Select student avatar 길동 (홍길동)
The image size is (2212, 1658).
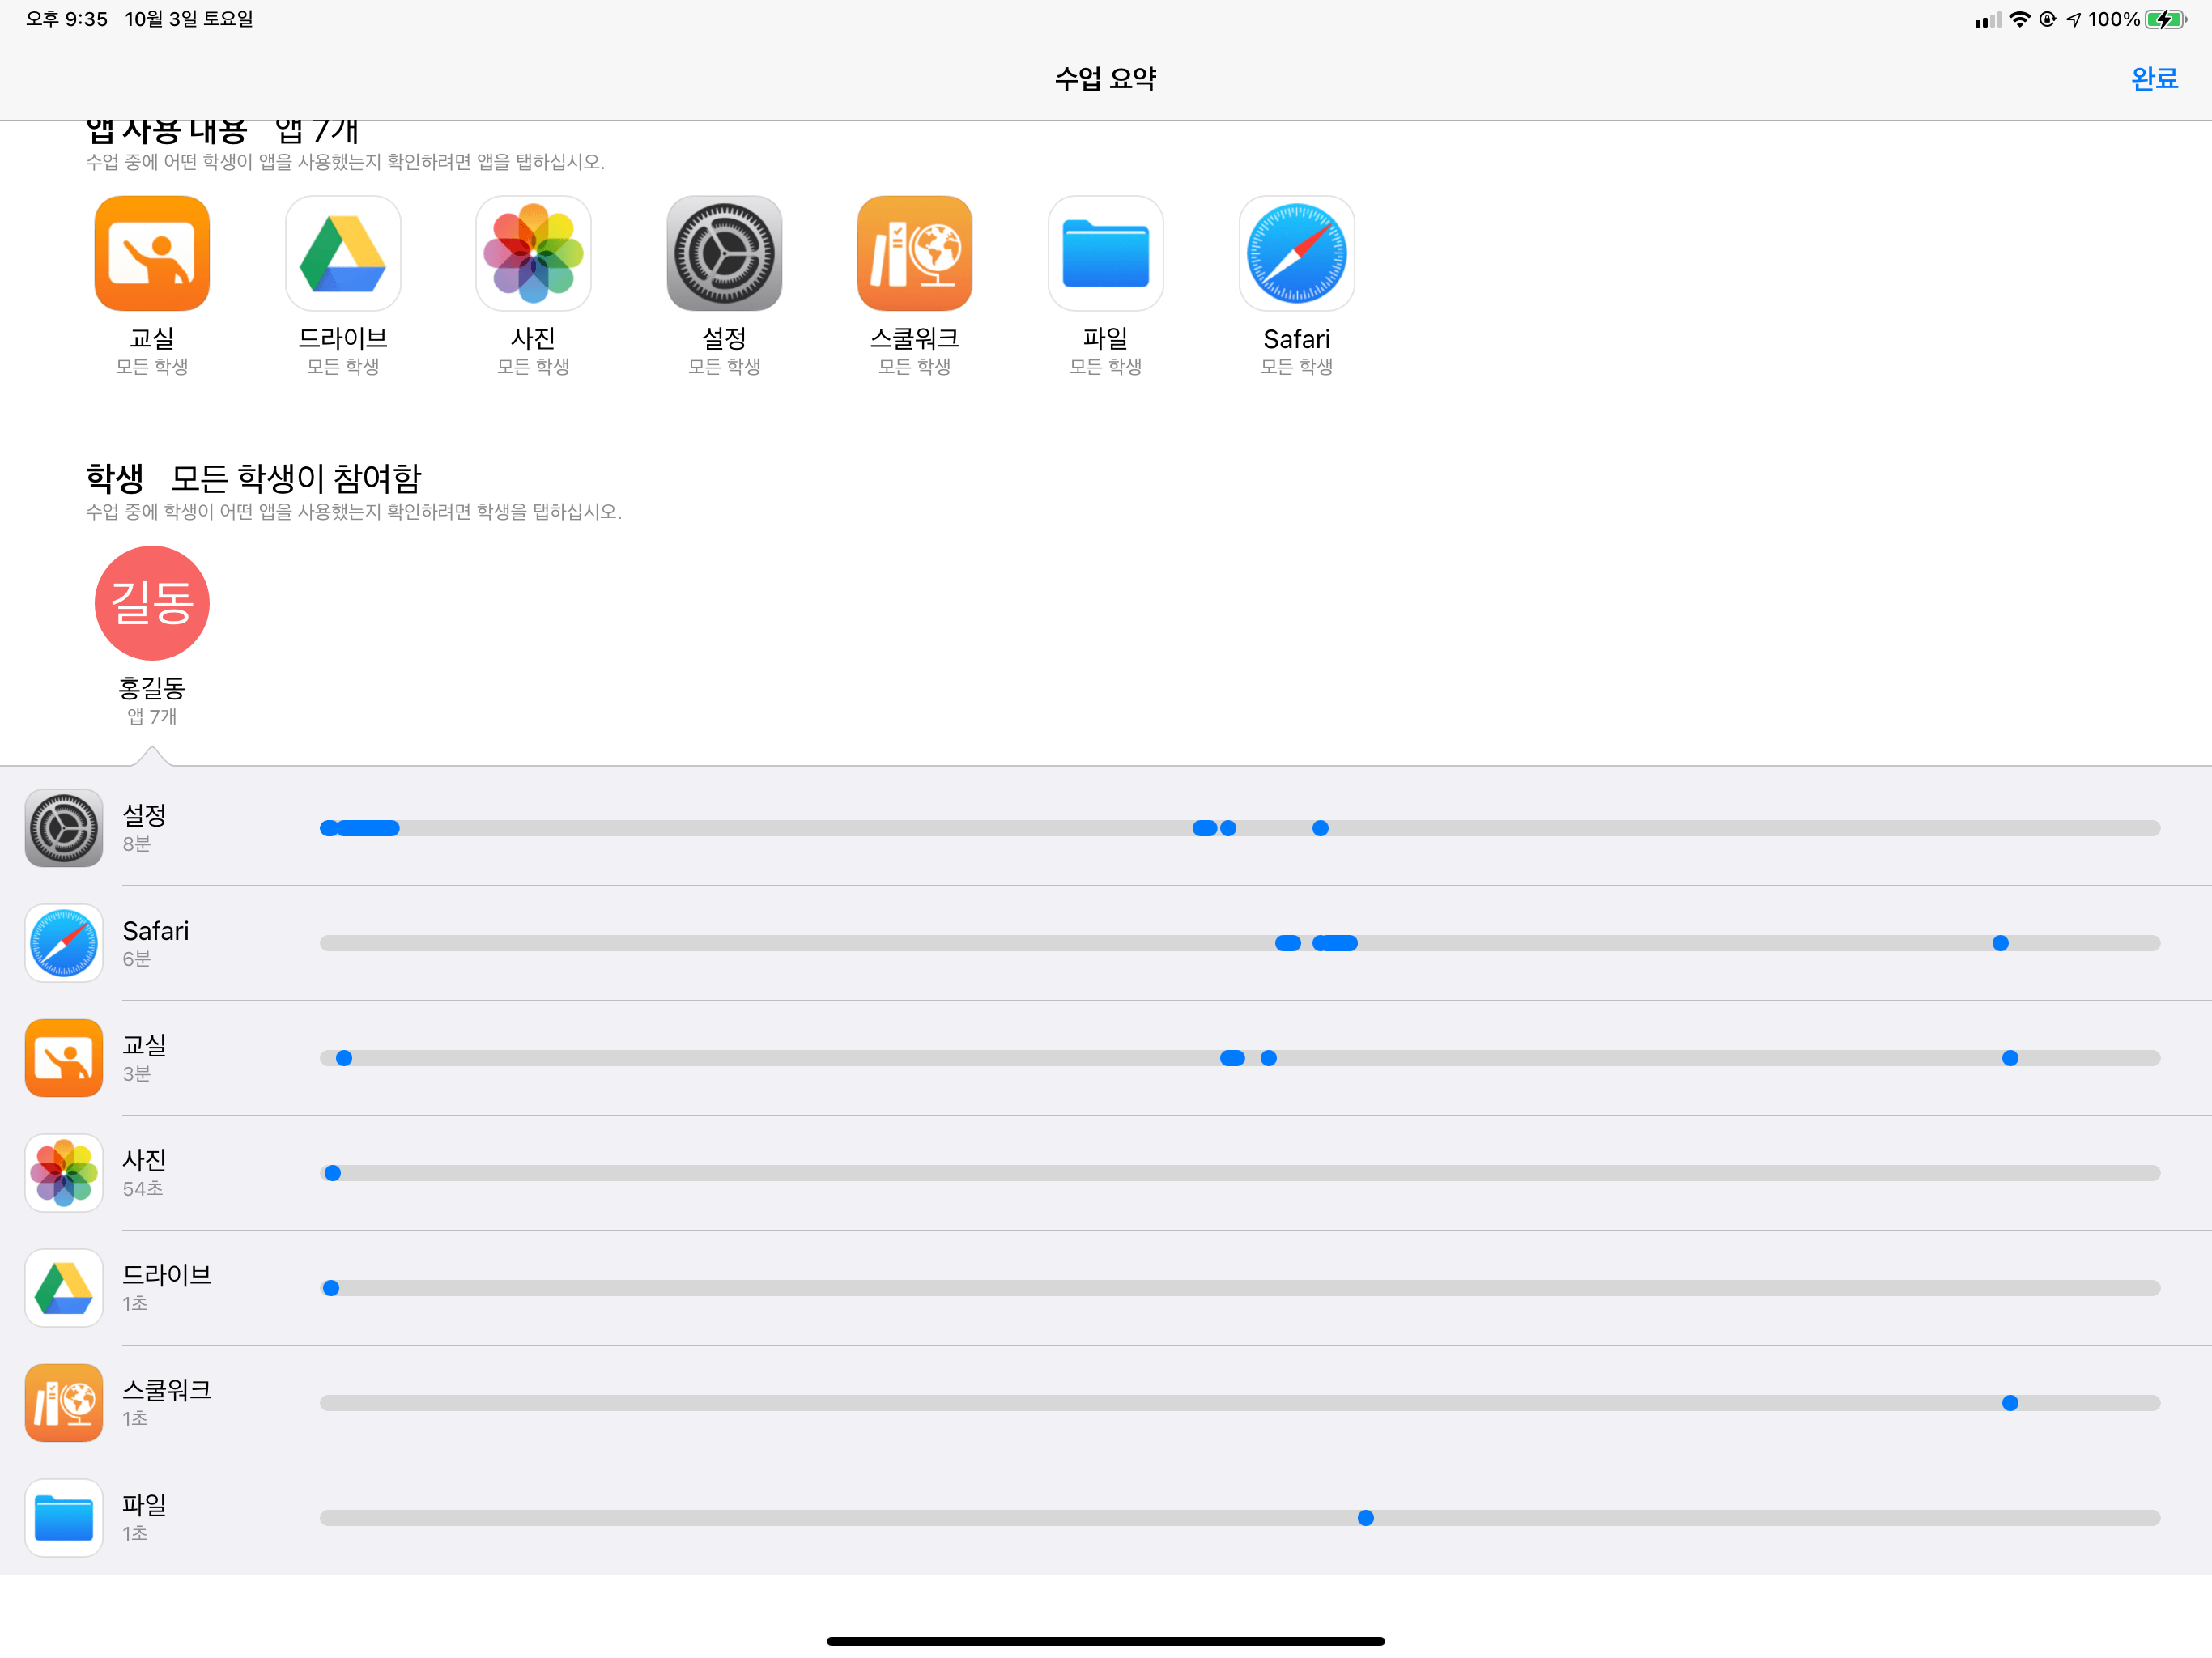152,603
